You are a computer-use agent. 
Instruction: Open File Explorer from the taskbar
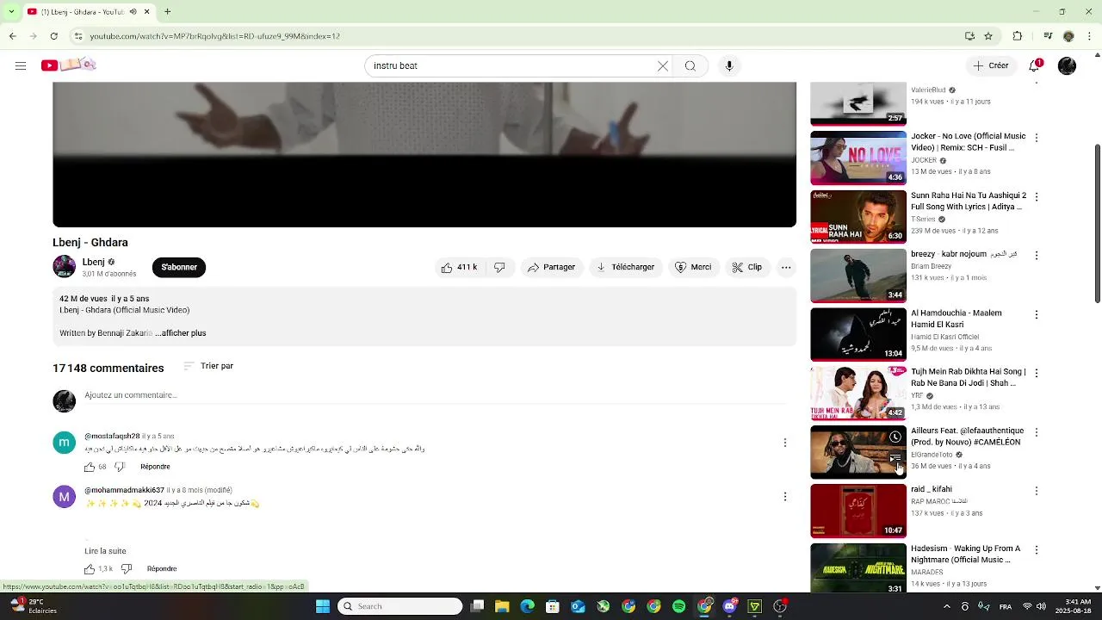coord(502,606)
